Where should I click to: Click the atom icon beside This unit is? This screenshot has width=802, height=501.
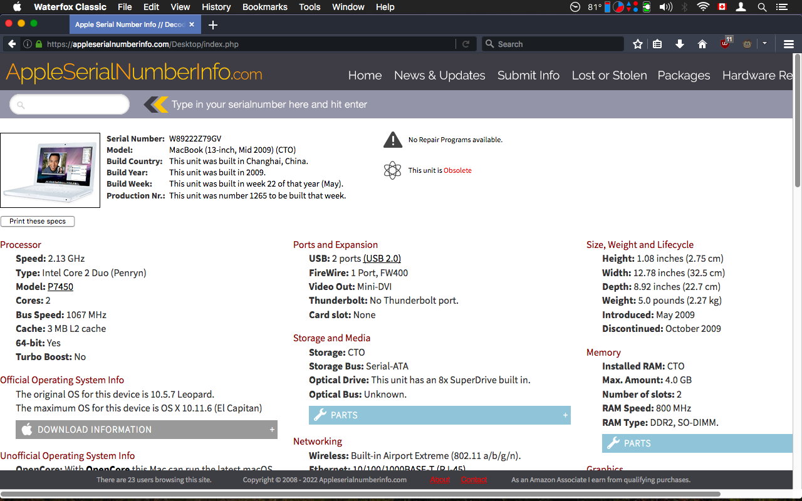[x=392, y=170]
